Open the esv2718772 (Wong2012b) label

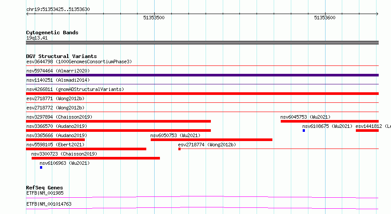pos(55,108)
